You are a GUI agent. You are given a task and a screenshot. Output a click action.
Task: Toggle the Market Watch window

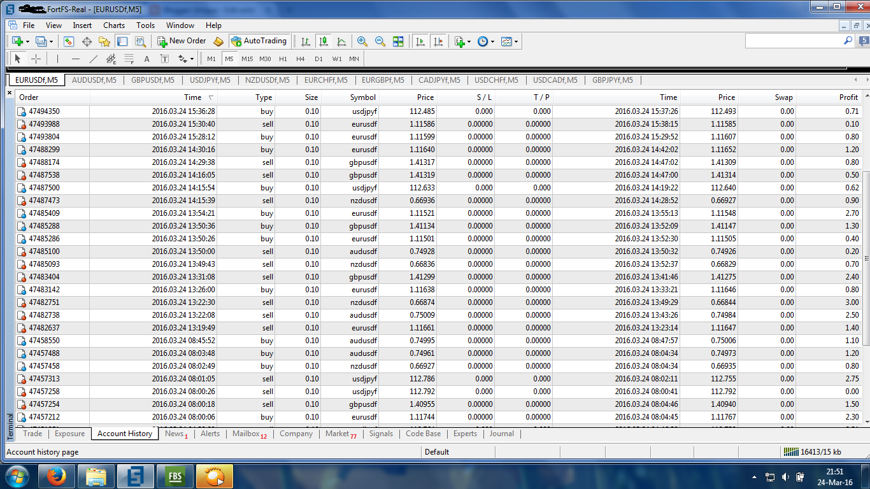[69, 41]
